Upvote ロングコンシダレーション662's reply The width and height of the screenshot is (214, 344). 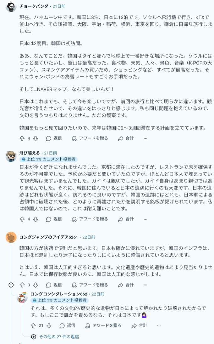pyautogui.click(x=33, y=325)
